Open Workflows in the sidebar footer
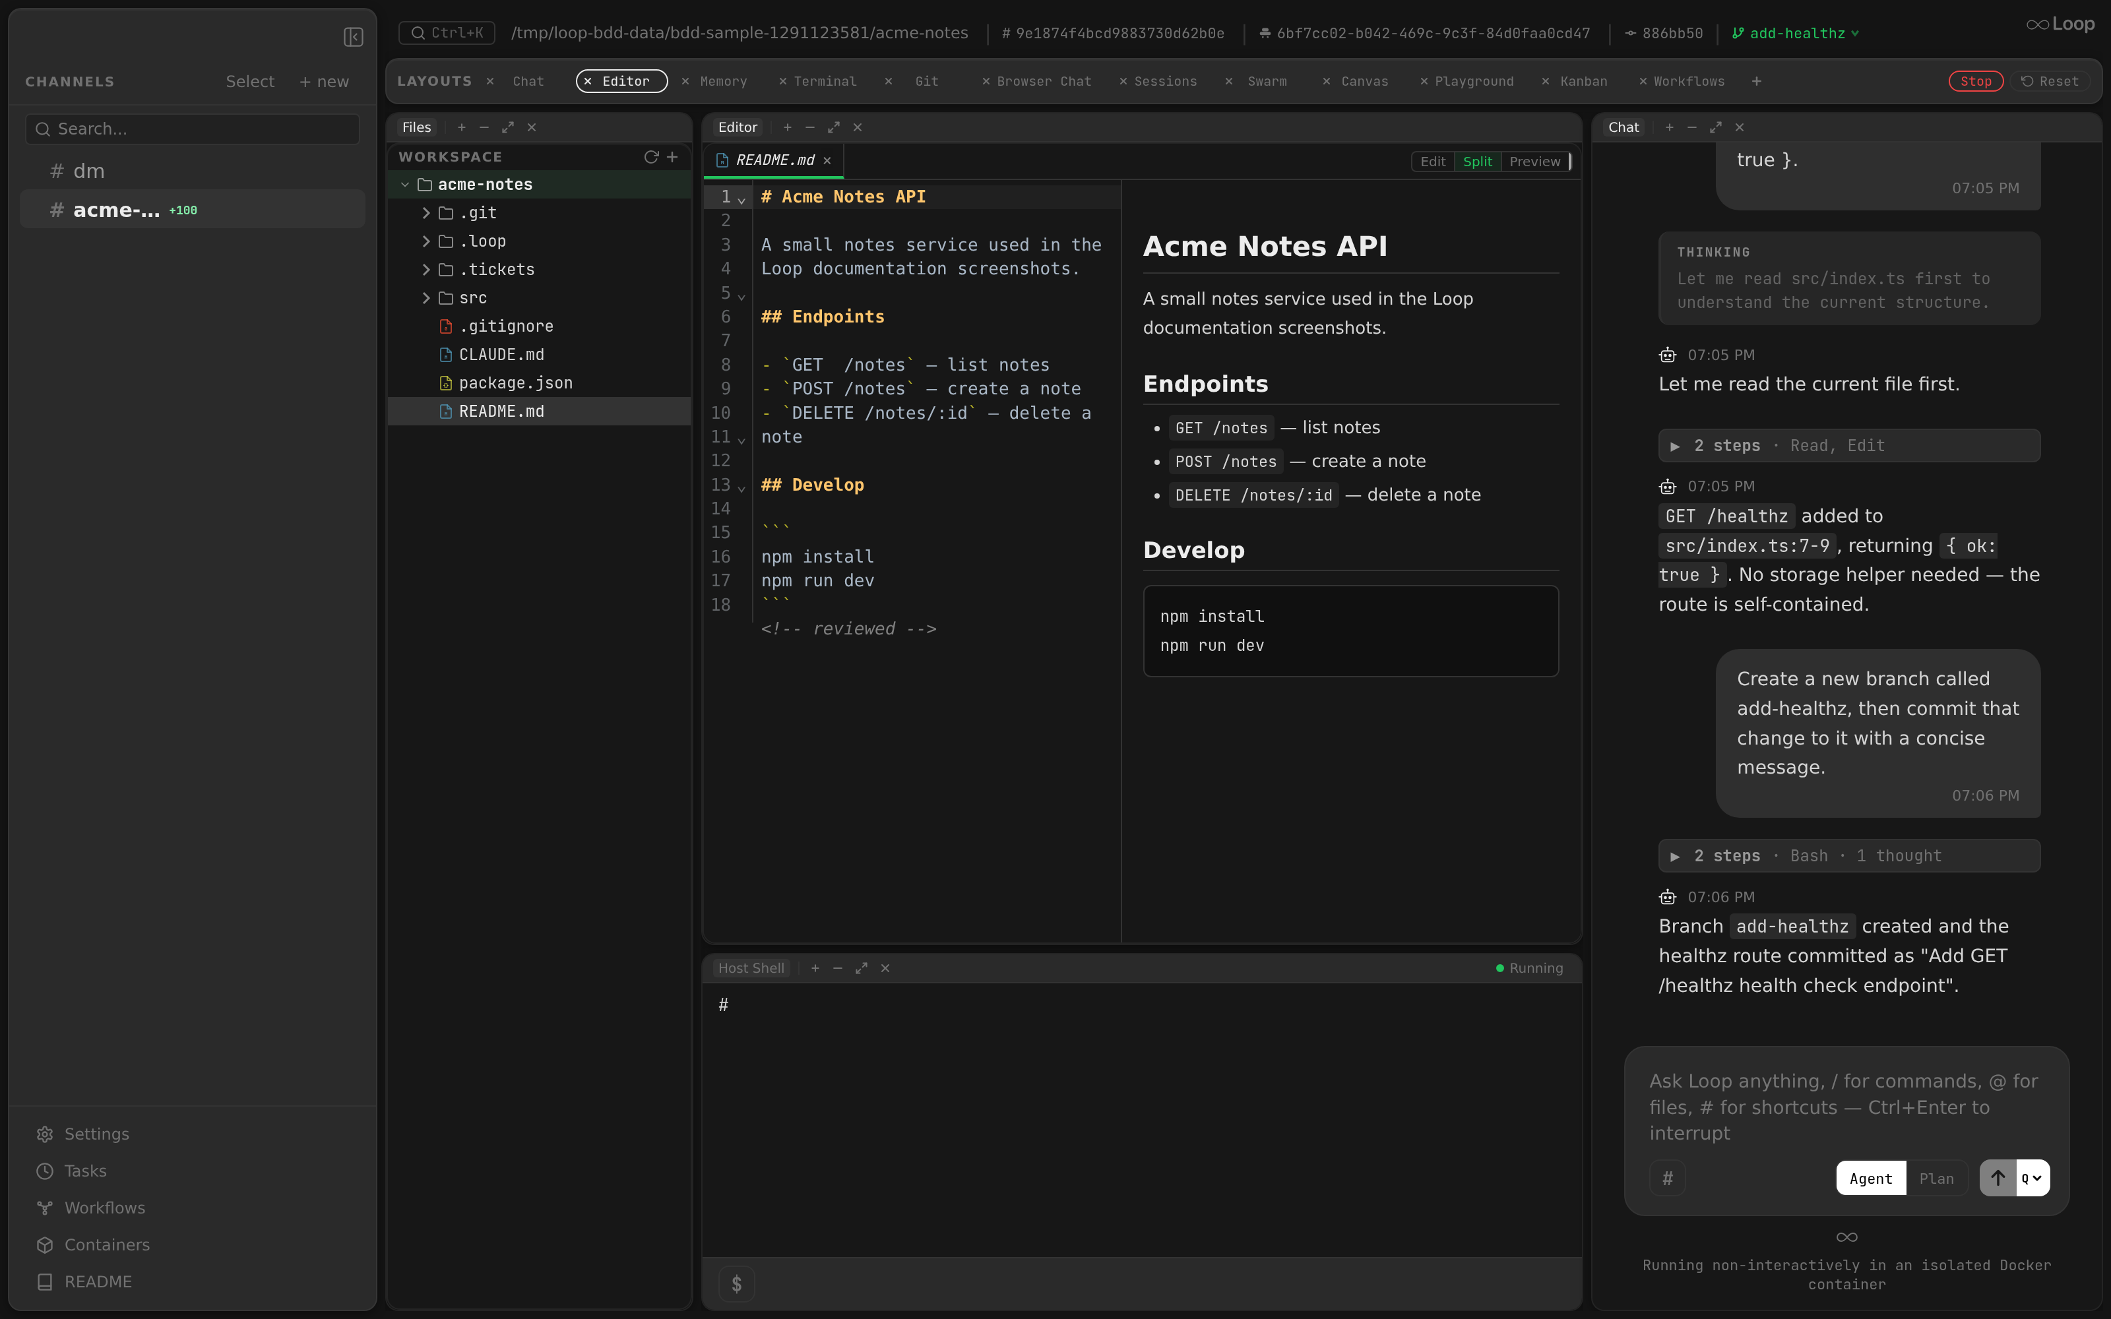2111x1319 pixels. click(x=91, y=1208)
